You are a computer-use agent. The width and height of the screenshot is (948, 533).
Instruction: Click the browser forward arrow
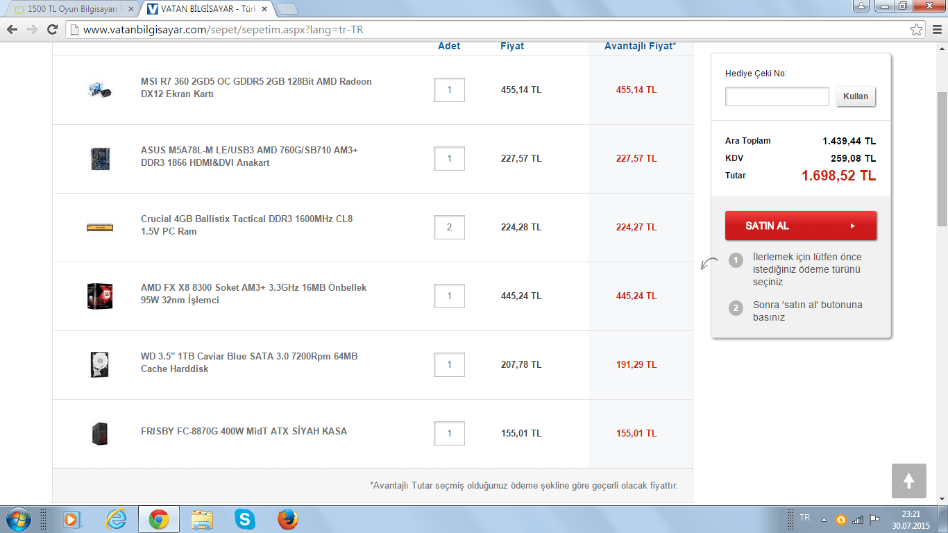(32, 30)
